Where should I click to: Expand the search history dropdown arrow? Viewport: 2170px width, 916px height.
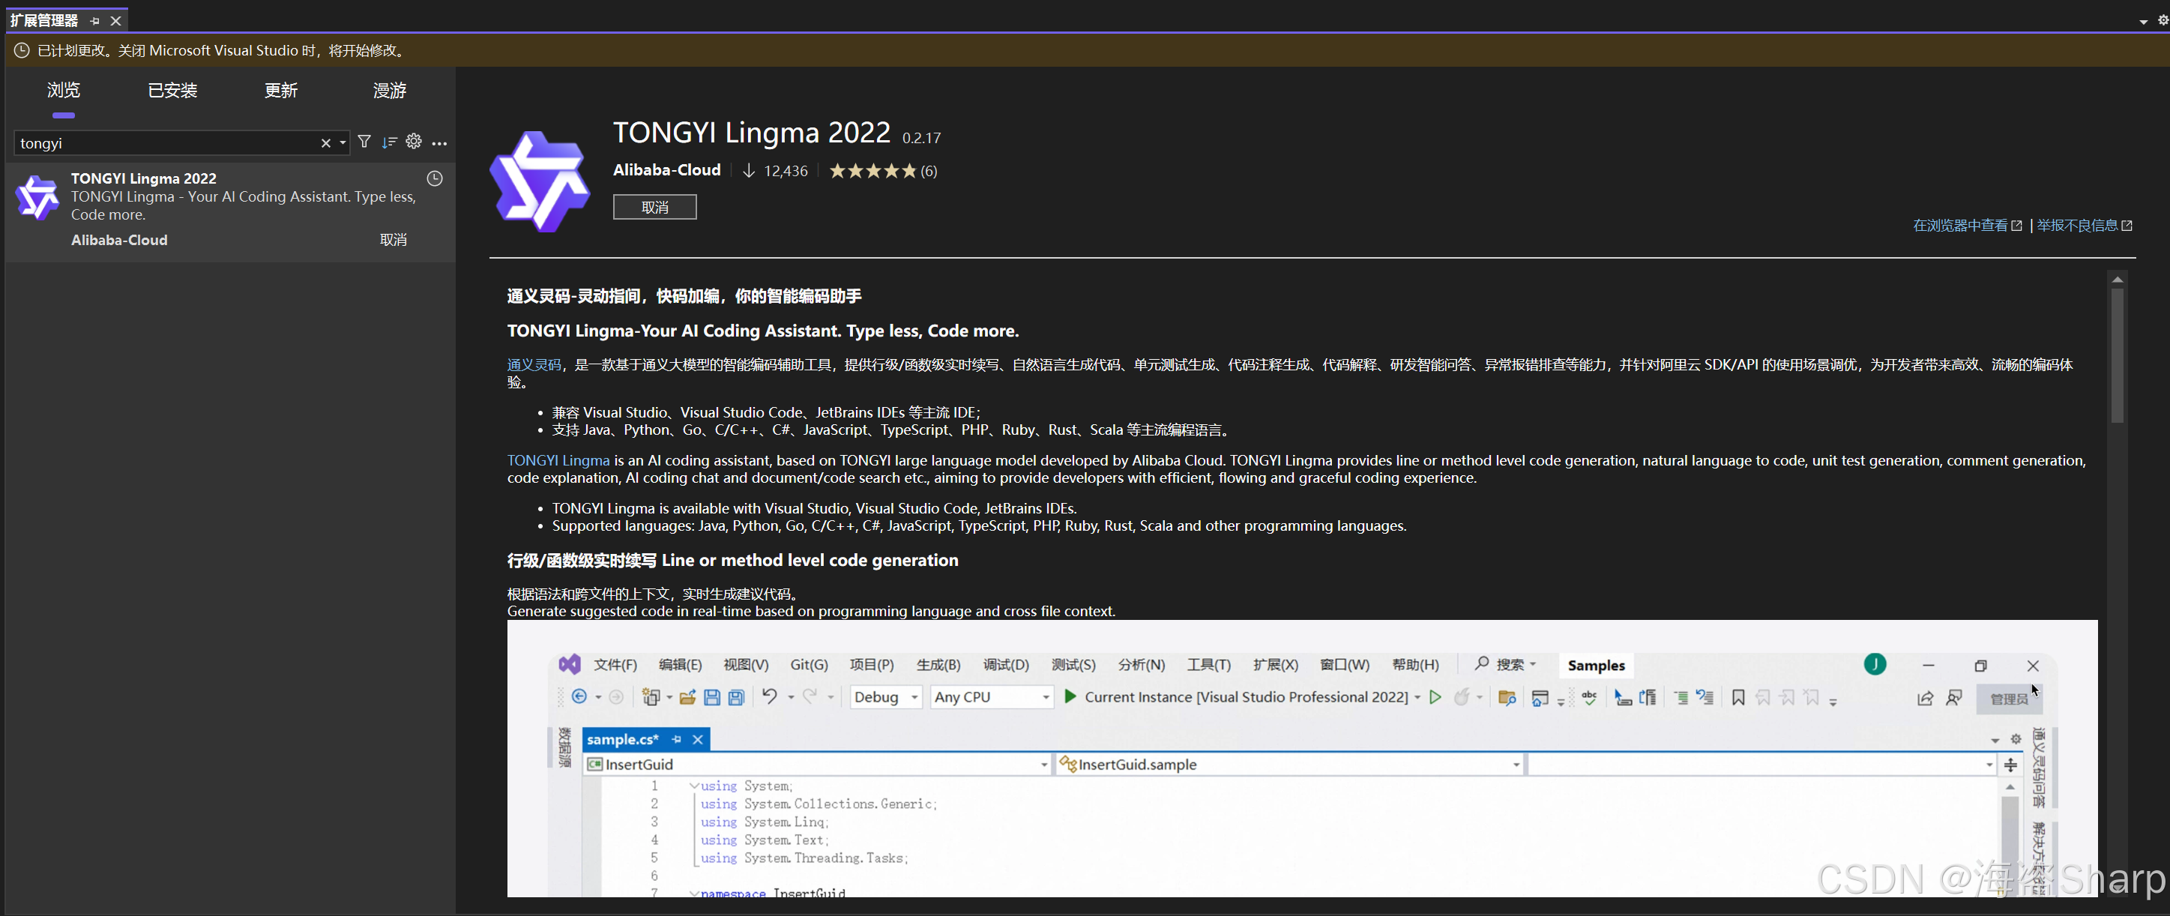[x=343, y=143]
